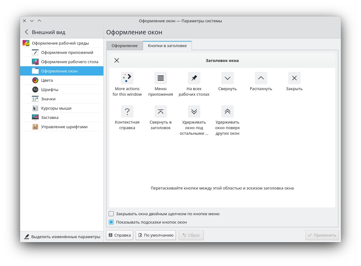Open "Оформление рабочей среды" in the sidebar

[62, 43]
